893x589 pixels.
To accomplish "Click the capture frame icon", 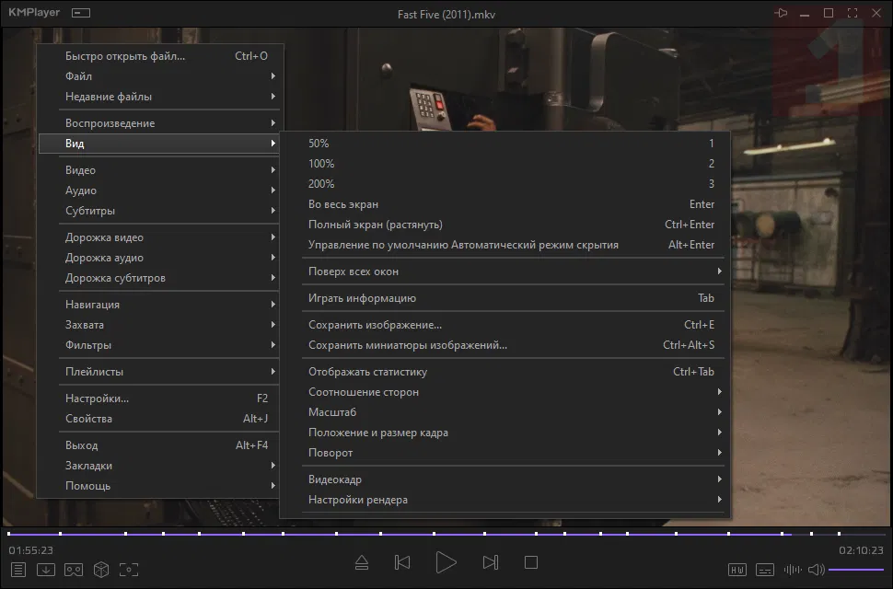I will [129, 569].
